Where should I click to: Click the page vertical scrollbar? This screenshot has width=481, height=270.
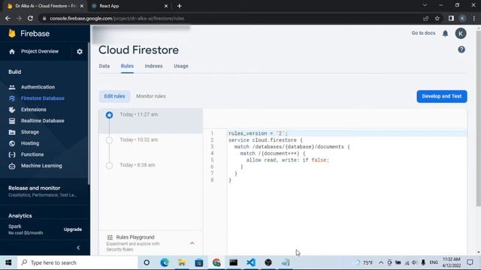[478, 118]
